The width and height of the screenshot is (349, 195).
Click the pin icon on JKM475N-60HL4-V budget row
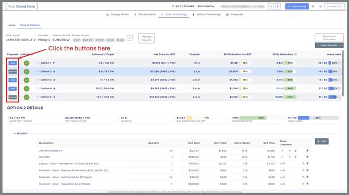(307, 151)
